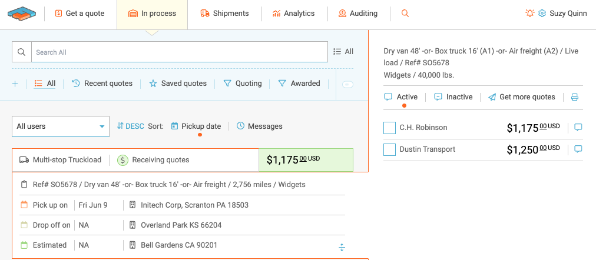Open the Analytics tab

click(x=293, y=14)
